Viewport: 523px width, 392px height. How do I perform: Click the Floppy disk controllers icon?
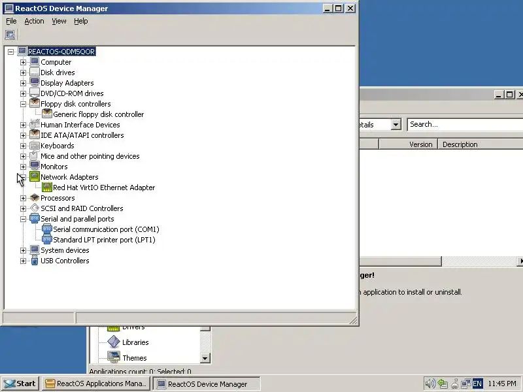[x=35, y=104]
